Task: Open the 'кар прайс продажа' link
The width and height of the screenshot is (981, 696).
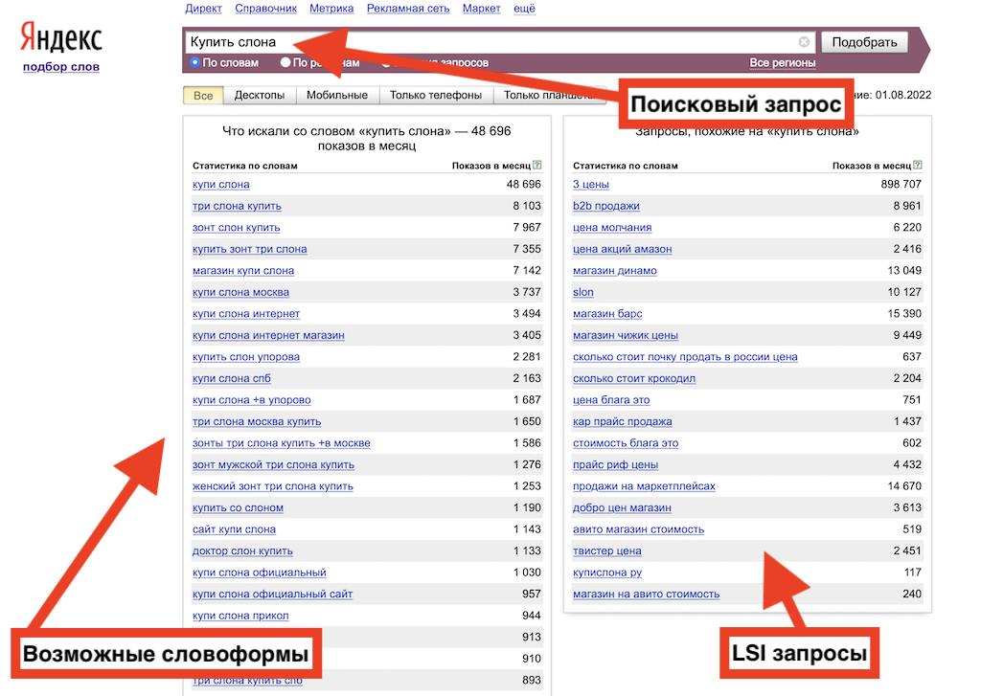Action: pos(623,421)
